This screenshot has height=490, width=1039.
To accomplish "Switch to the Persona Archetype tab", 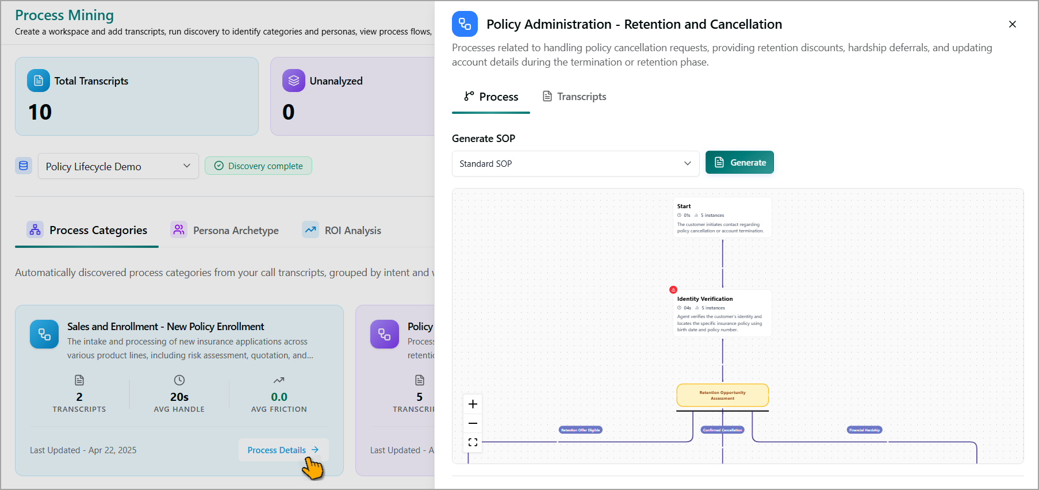I will point(225,230).
